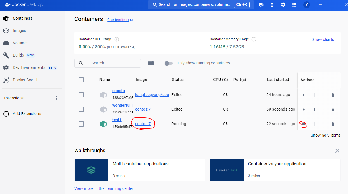Open more actions menu for wonderful_ container
348x194 pixels.
tap(315, 109)
